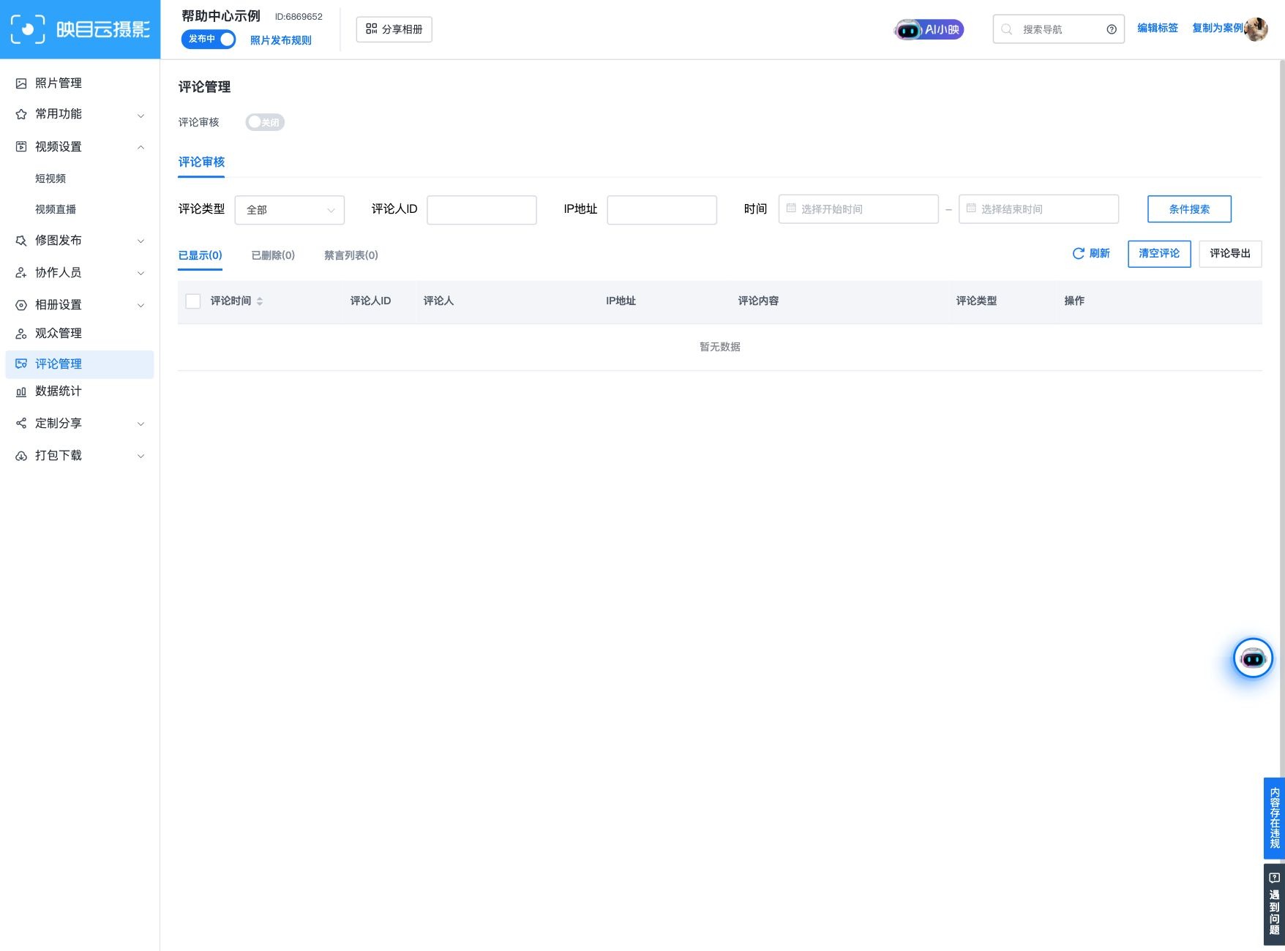Click the 清空评论 button
Image resolution: width=1285 pixels, height=951 pixels.
click(x=1159, y=254)
